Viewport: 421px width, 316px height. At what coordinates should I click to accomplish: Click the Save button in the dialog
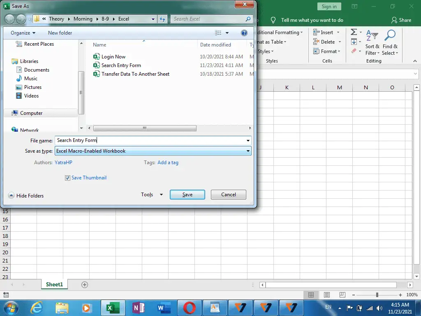187,195
